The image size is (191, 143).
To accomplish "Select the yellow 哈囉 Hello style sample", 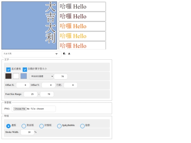I will tap(82, 36).
